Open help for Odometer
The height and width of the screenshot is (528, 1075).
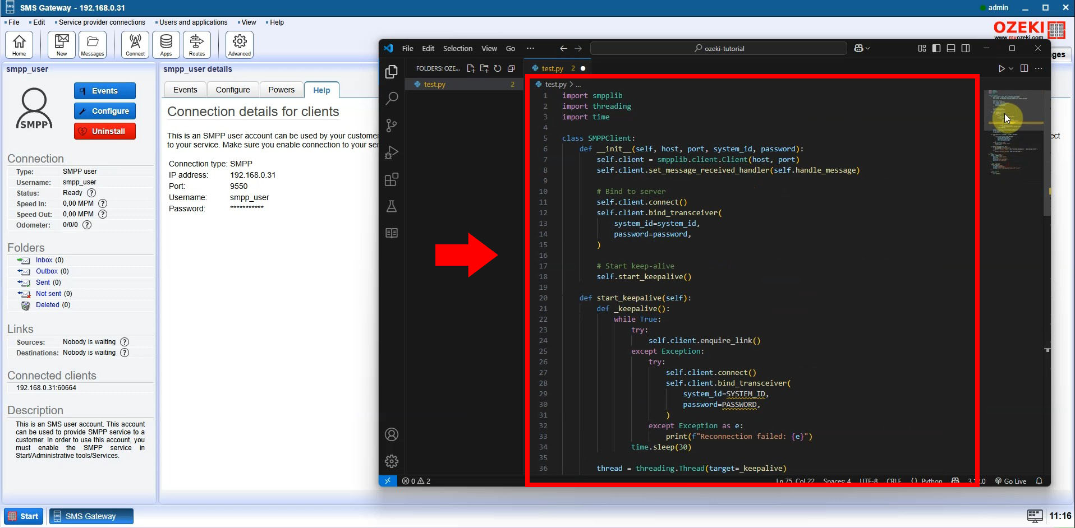pyautogui.click(x=87, y=225)
